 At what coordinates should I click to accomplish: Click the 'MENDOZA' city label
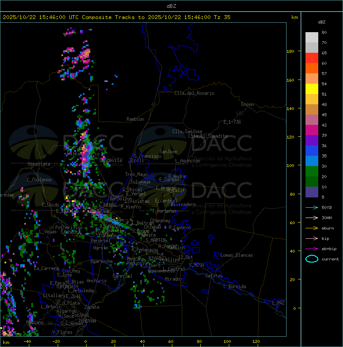tap(100, 210)
